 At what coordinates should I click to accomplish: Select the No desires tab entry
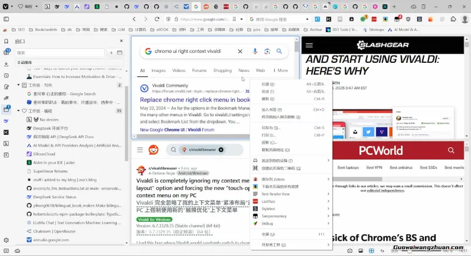click(x=74, y=120)
